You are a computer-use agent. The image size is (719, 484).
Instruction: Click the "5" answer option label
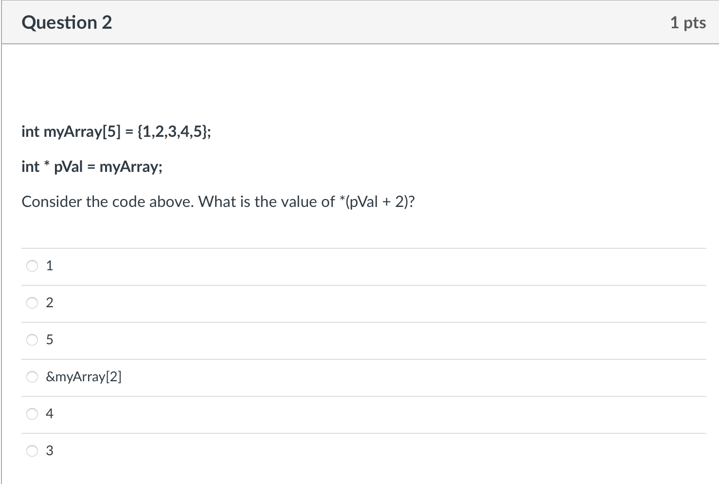click(x=50, y=340)
